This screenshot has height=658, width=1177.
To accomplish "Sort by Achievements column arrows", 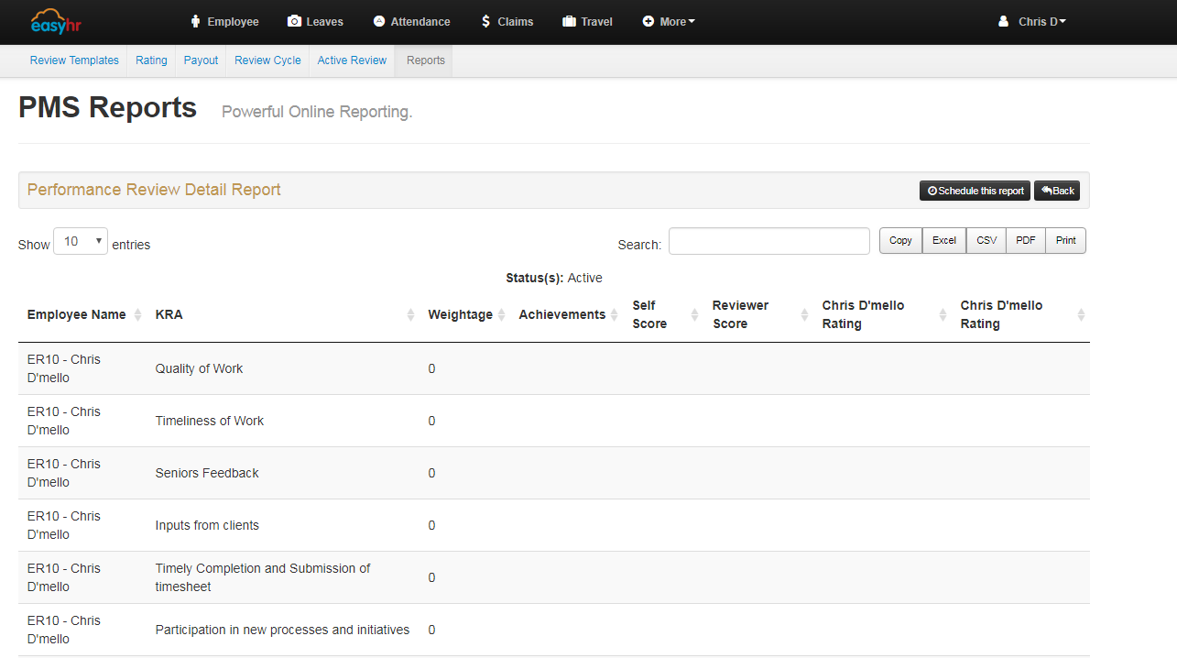I will tap(615, 314).
